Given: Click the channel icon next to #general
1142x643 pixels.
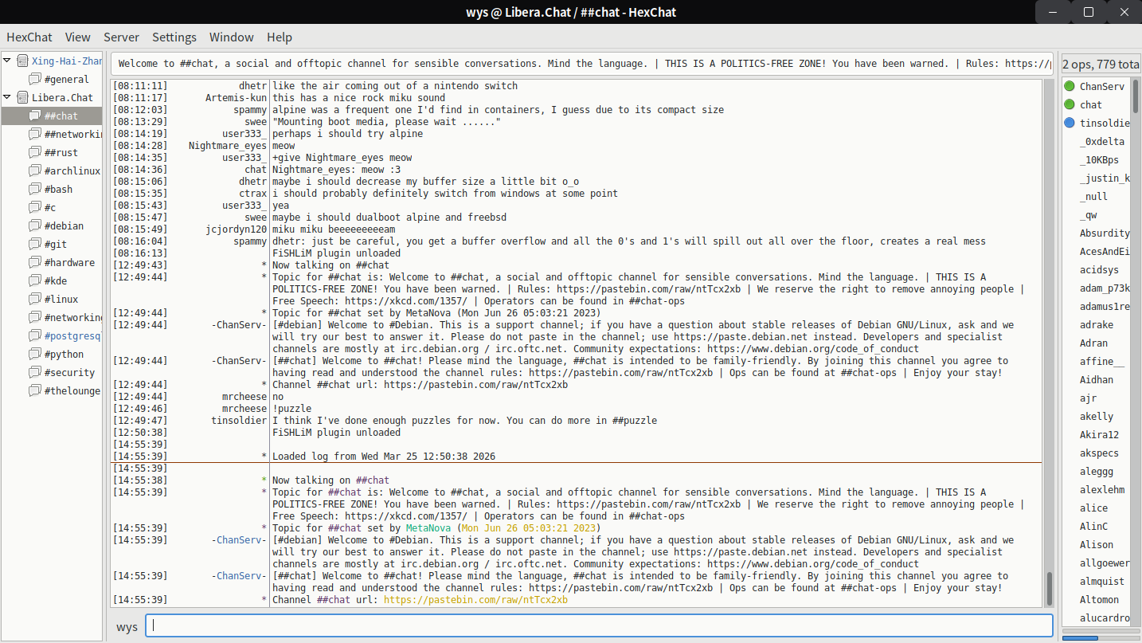Looking at the screenshot, I should [34, 79].
